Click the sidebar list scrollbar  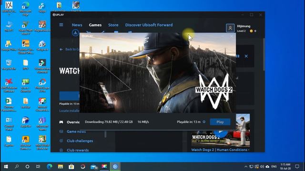tap(105, 134)
